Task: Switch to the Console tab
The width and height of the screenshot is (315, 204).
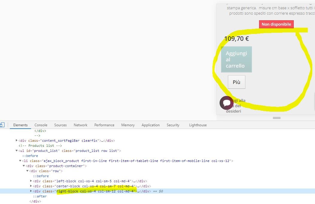Action: [41, 125]
